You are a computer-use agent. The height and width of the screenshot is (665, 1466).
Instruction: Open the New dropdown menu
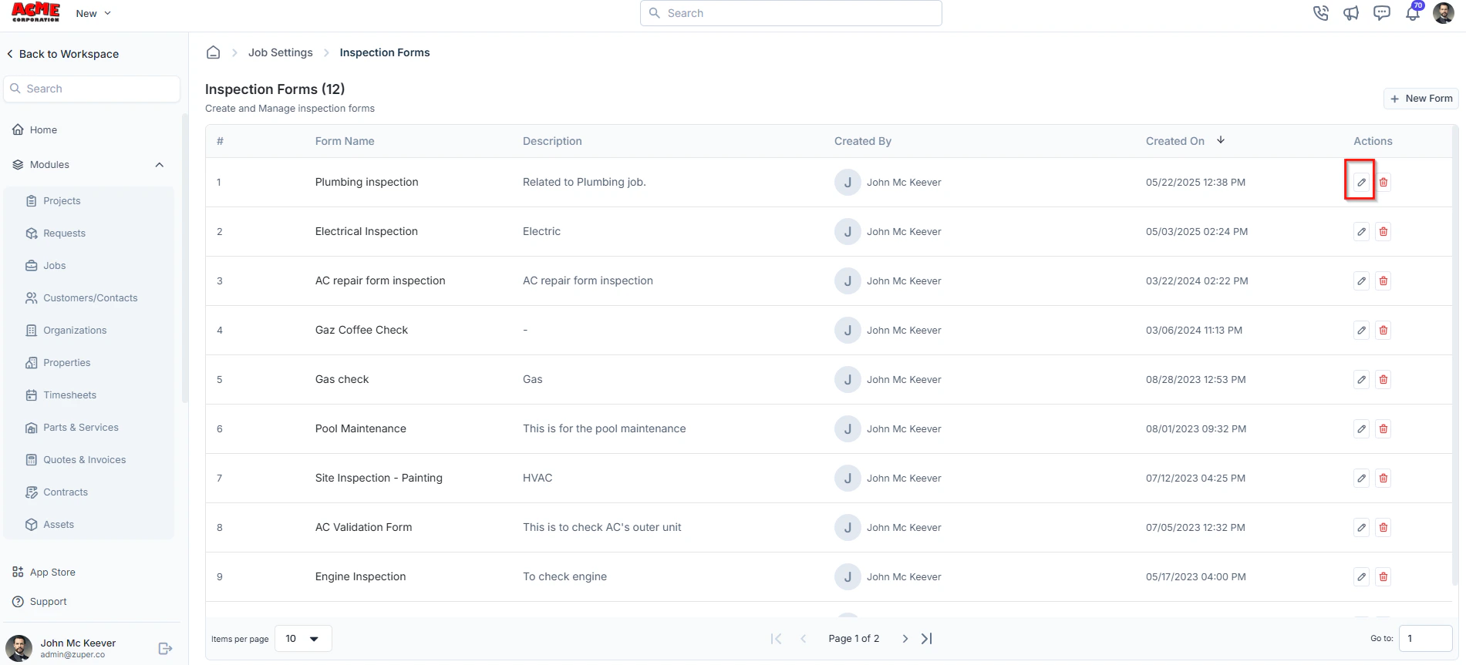point(93,14)
